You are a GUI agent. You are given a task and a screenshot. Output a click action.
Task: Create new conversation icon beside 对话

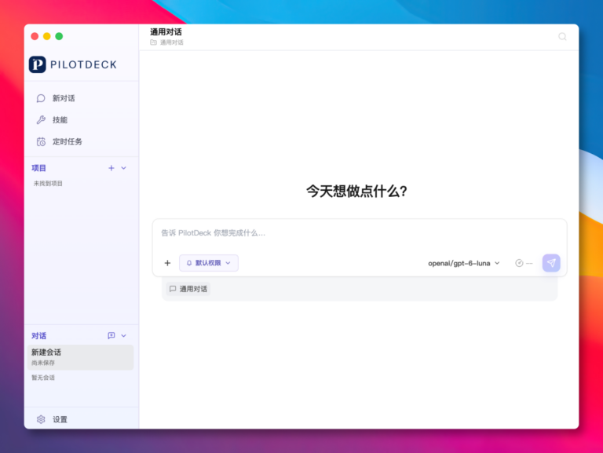pyautogui.click(x=111, y=336)
